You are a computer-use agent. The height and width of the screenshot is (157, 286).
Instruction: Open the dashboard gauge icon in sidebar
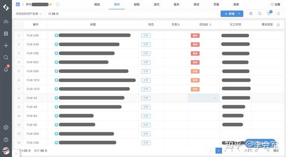[x=6, y=22]
